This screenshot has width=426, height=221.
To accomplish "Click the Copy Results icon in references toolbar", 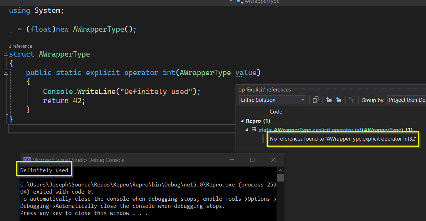I will tap(315, 100).
